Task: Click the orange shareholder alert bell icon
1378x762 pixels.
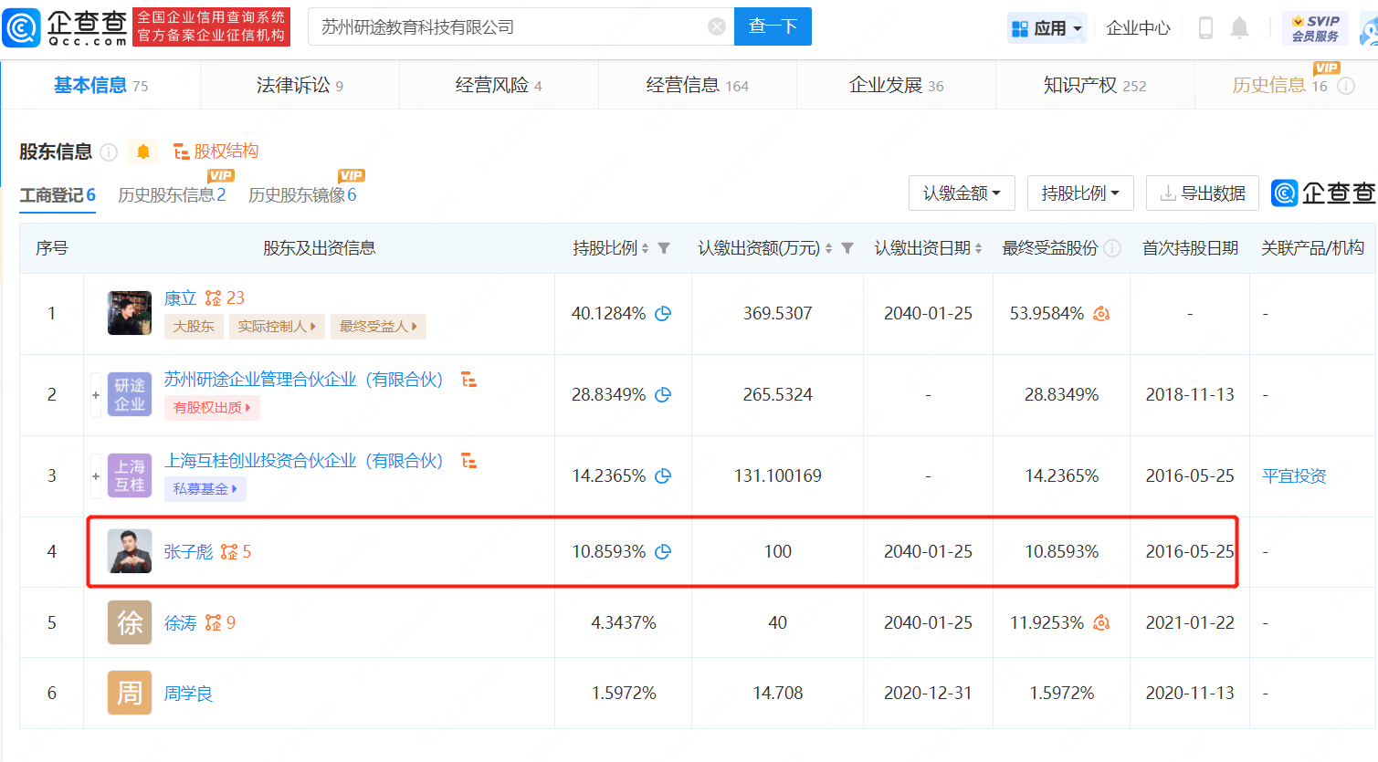Action: [x=143, y=151]
